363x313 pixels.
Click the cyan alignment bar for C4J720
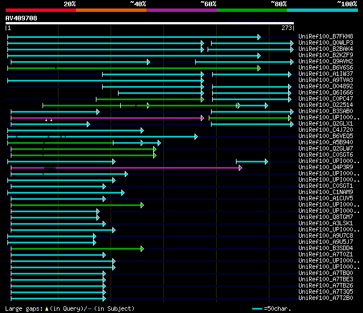click(75, 131)
